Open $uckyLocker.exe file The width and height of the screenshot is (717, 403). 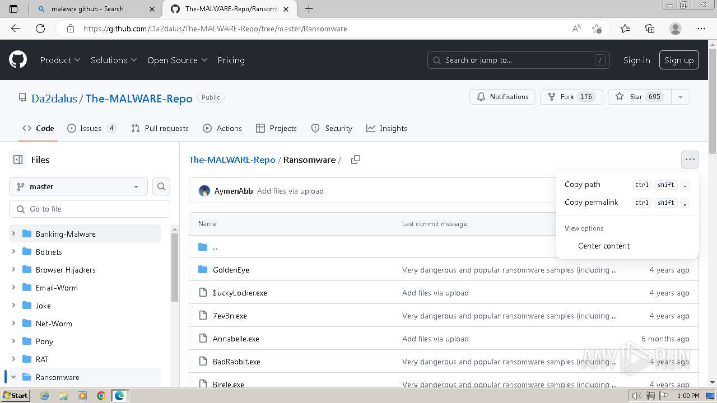point(240,293)
